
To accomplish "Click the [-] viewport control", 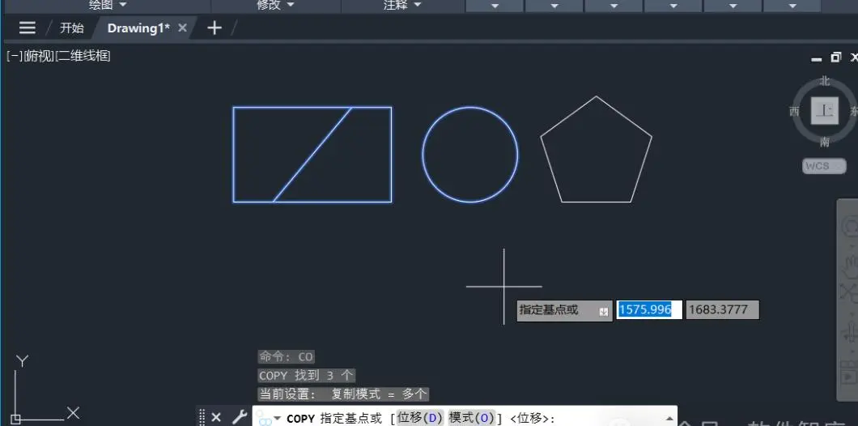I will coord(15,56).
